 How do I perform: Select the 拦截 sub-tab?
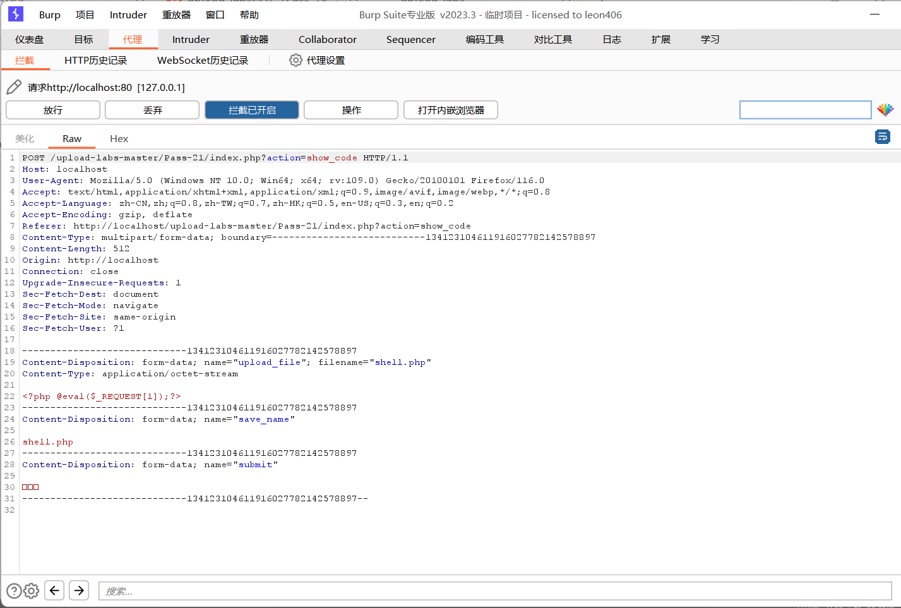click(x=25, y=60)
